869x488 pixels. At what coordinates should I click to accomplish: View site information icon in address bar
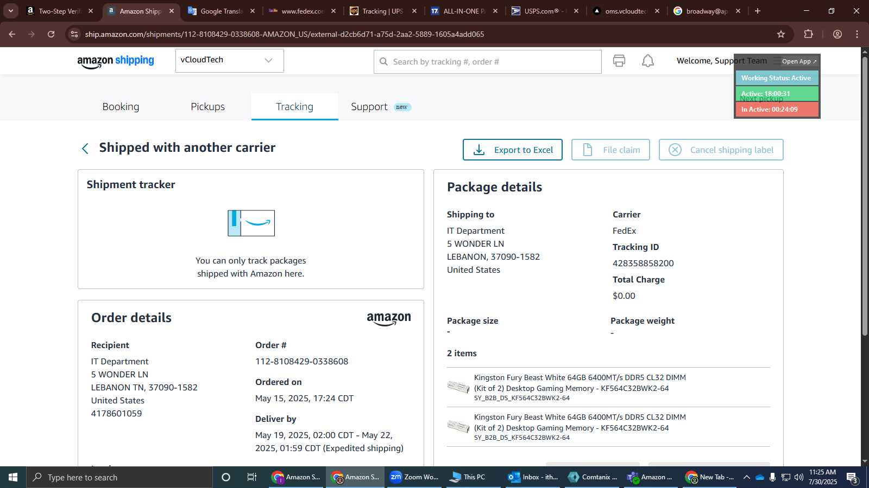coord(74,34)
